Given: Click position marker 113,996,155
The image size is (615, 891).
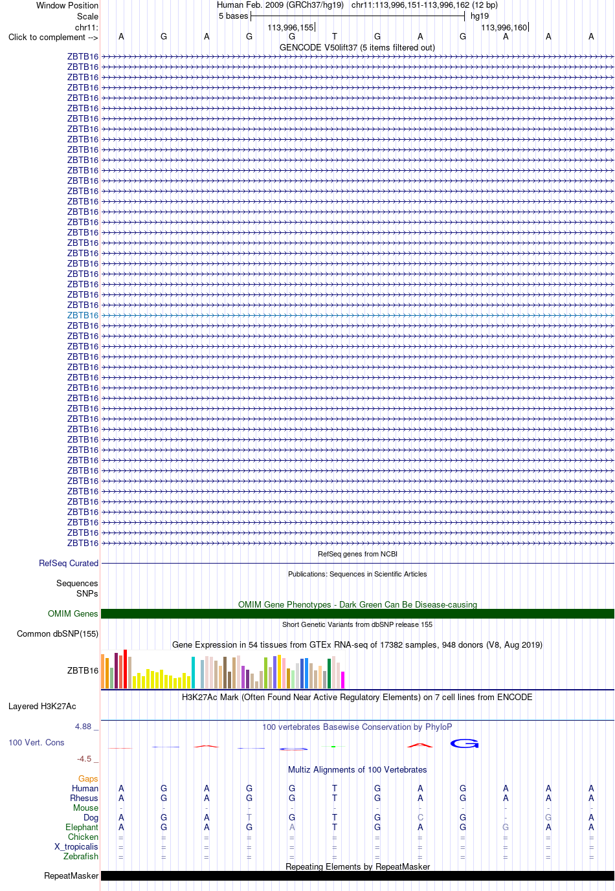Looking at the screenshot, I should pos(291,27).
